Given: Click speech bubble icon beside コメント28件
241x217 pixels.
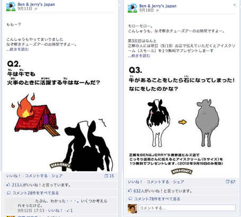Looking at the screenshot, I should (8, 193).
